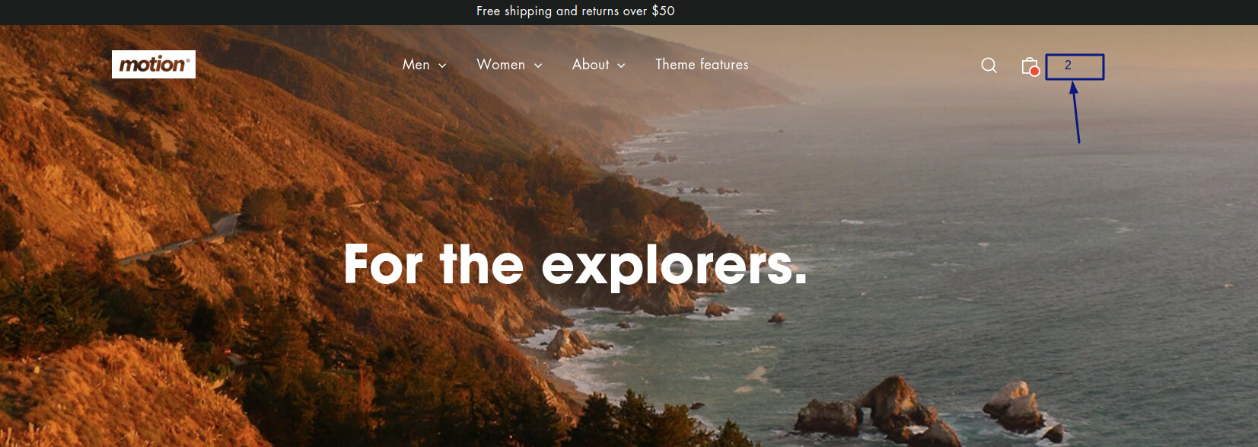
Task: Click the $50 amount in announcement
Action: pos(663,11)
